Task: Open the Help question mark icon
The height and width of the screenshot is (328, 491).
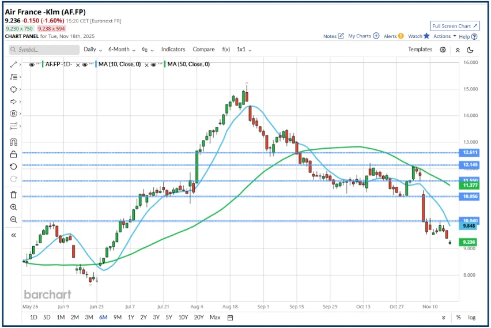Action: [474, 37]
